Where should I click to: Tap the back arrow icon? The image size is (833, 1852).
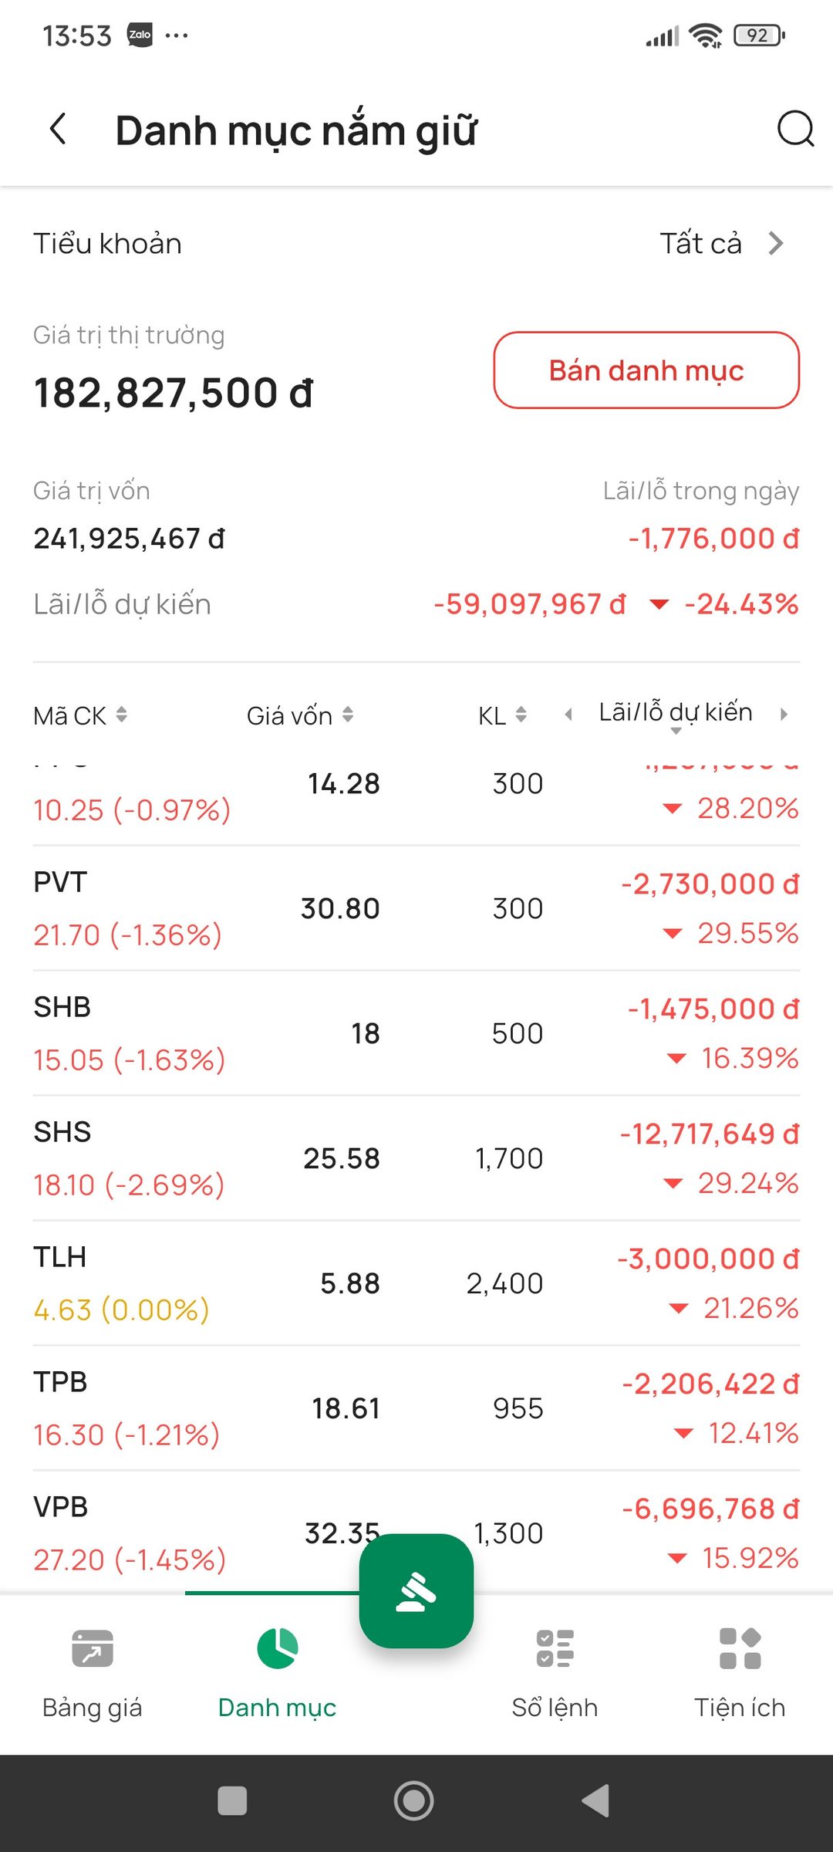(x=58, y=129)
